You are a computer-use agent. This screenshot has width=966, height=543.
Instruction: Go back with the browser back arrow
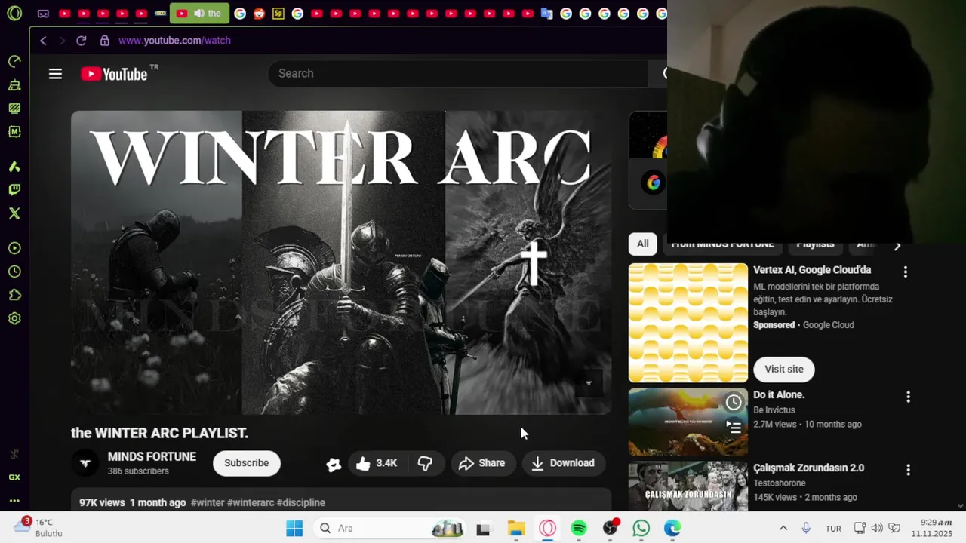pos(43,41)
